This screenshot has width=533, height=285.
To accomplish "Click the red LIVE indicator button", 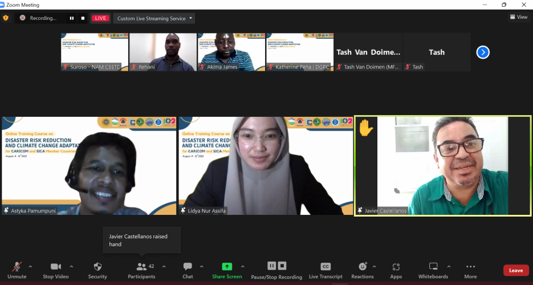I will coord(101,18).
